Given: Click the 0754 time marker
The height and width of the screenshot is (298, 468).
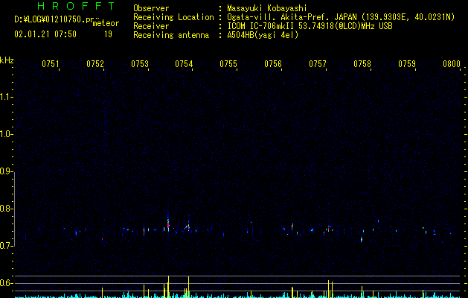Looking at the screenshot, I should (184, 64).
